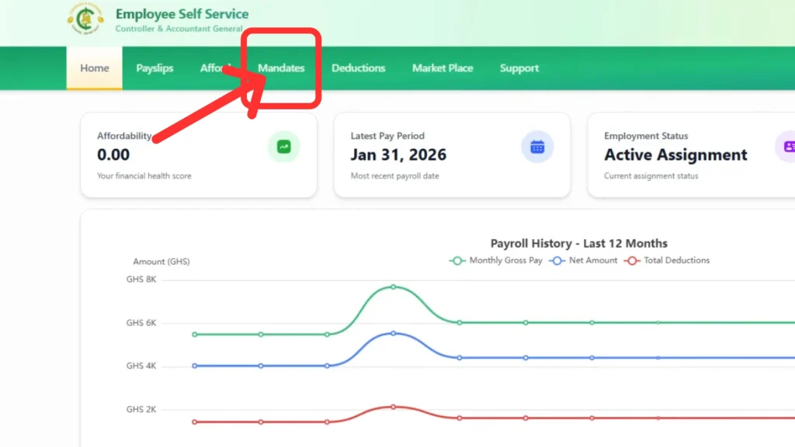Toggle Monthly Gross Pay legend series
This screenshot has width=795, height=447.
click(496, 261)
